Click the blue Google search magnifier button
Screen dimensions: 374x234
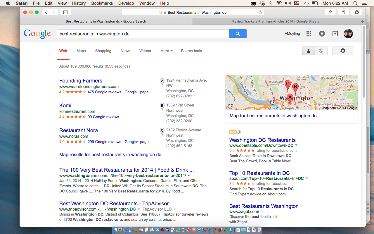(238, 34)
